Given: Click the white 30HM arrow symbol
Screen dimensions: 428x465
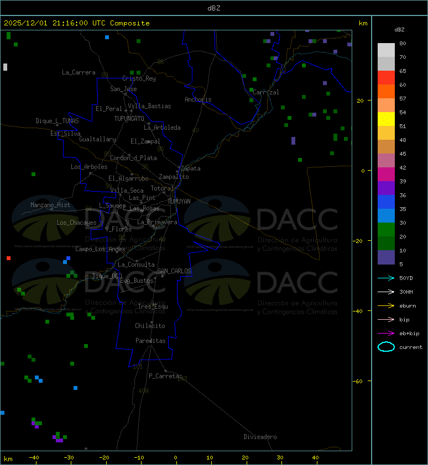Looking at the screenshot, I should [386, 292].
